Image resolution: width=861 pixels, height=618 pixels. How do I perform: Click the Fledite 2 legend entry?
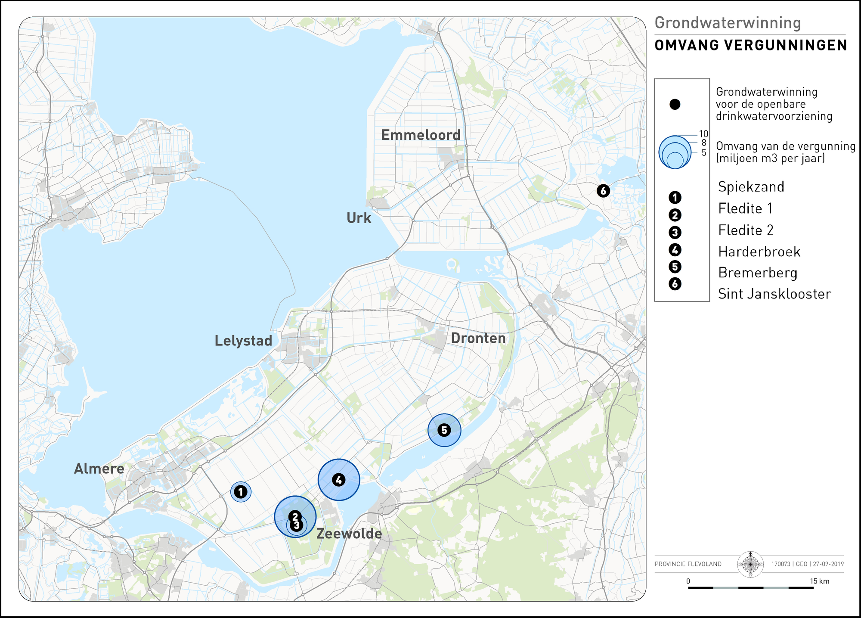point(746,230)
